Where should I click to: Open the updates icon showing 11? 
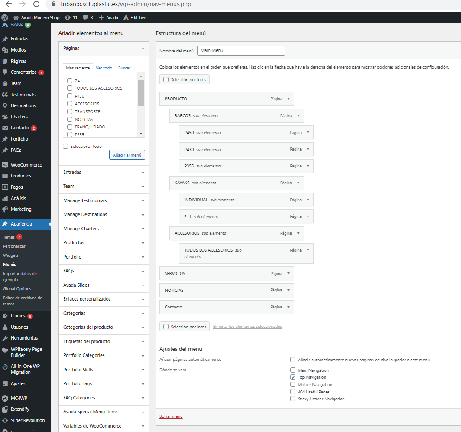tap(68, 18)
